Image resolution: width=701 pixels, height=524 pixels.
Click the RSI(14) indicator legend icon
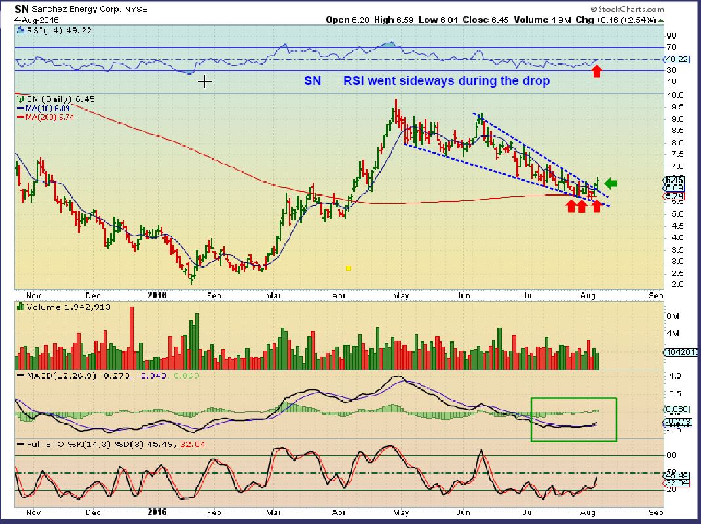(x=20, y=31)
